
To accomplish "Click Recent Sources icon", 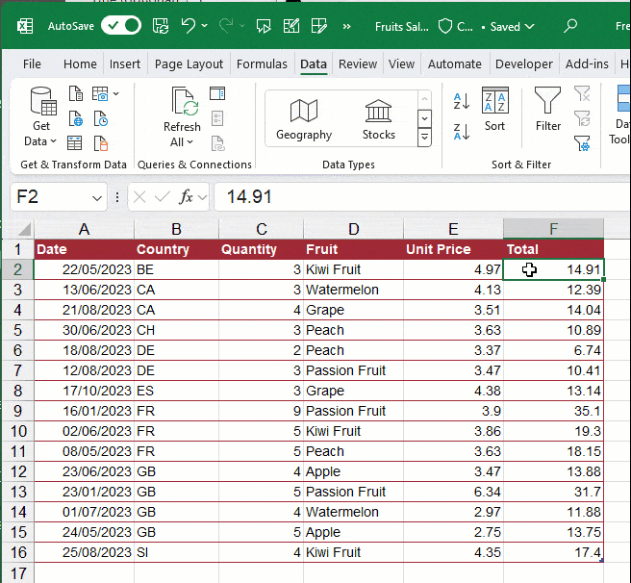I will coord(101,118).
